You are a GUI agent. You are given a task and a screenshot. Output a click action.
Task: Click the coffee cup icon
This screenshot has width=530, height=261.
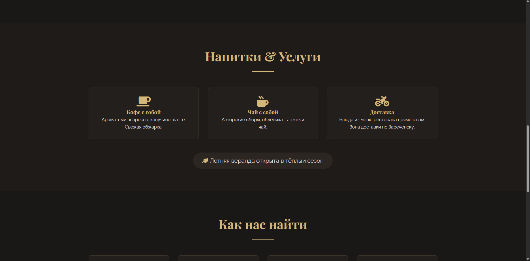144,101
